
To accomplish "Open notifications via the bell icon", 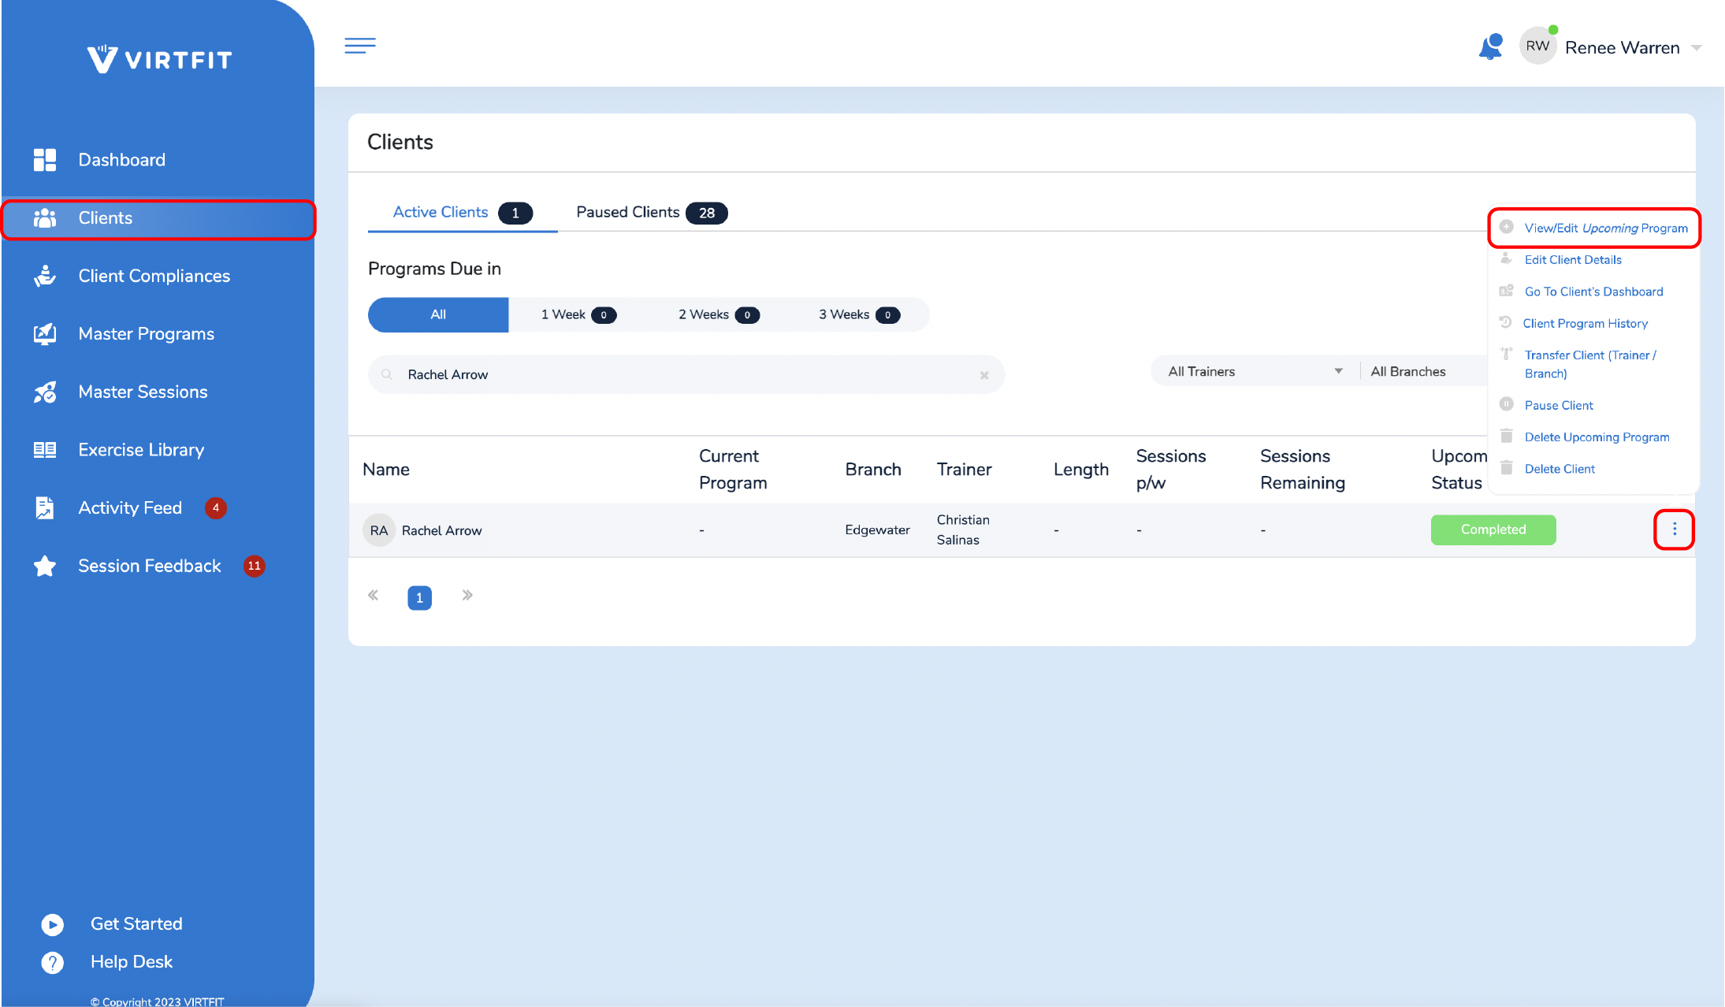I will (1491, 47).
